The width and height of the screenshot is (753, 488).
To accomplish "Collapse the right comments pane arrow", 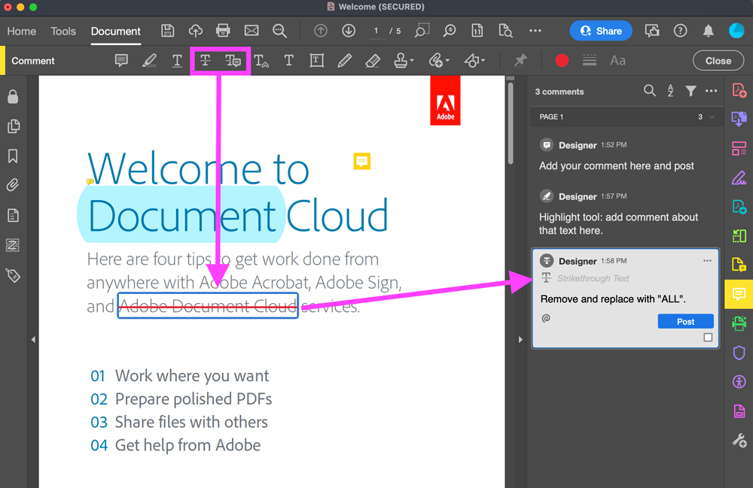I will coord(520,339).
